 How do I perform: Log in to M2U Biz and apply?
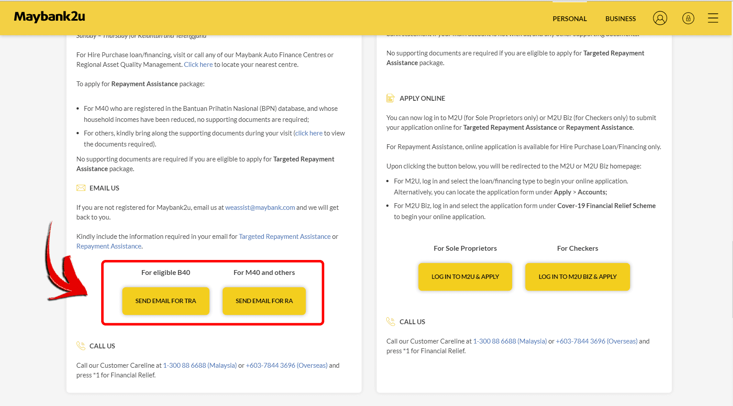click(578, 277)
